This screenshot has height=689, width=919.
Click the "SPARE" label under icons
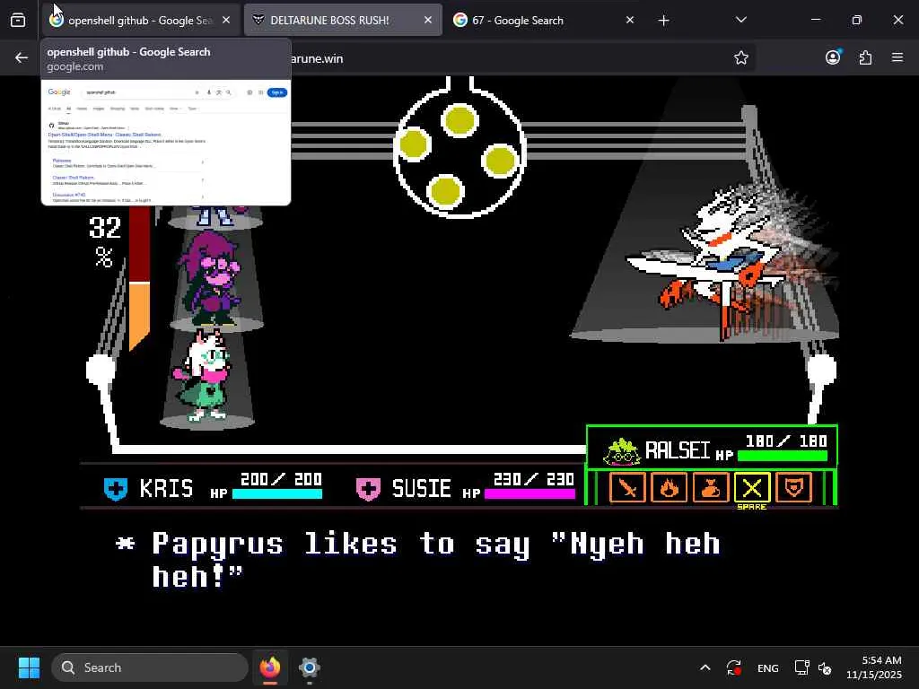click(x=752, y=507)
